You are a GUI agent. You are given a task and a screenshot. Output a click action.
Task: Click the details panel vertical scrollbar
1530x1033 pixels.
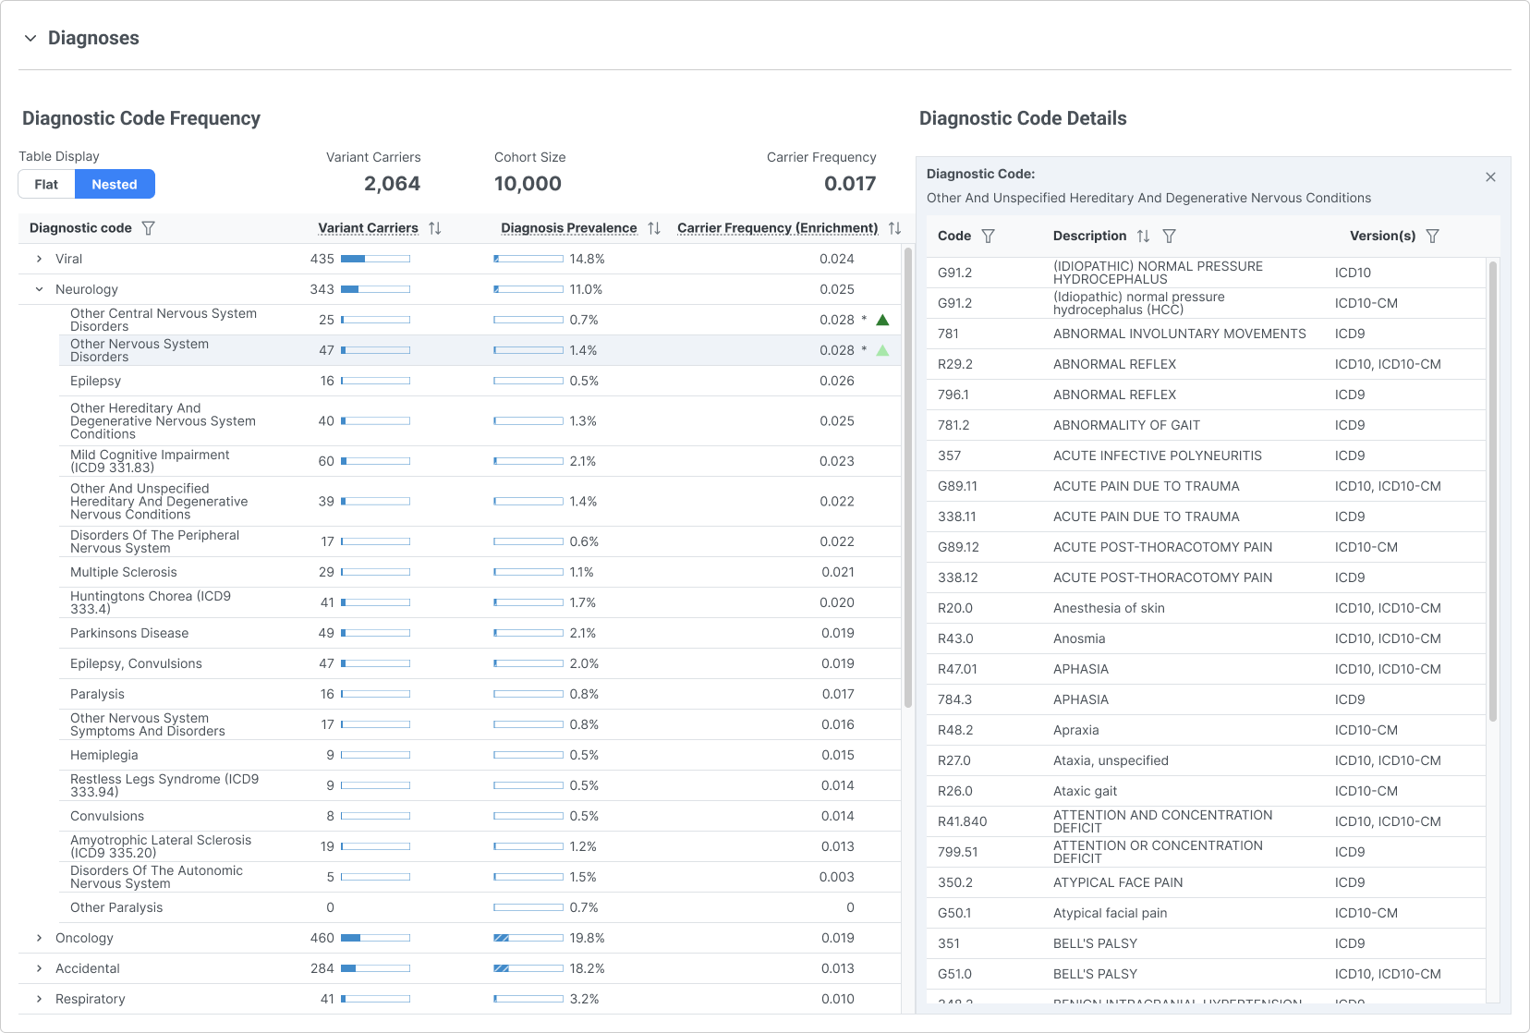[1493, 490]
